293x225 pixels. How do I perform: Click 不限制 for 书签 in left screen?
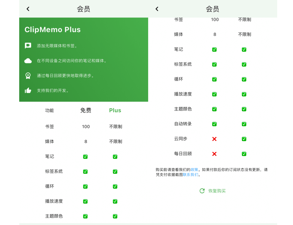coord(115,127)
